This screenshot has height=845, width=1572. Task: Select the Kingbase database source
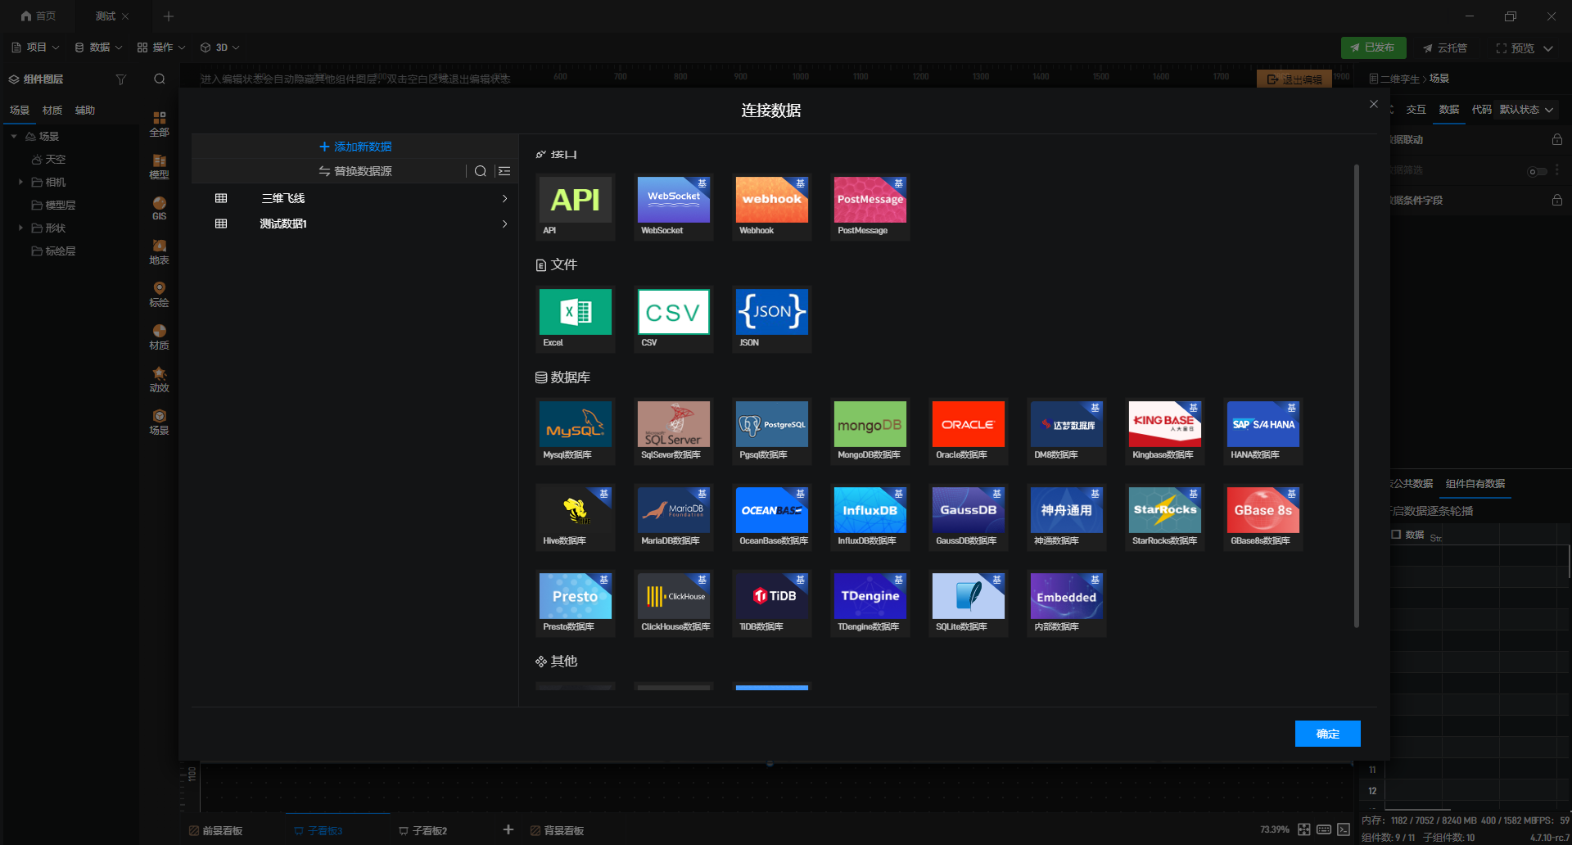pyautogui.click(x=1165, y=432)
